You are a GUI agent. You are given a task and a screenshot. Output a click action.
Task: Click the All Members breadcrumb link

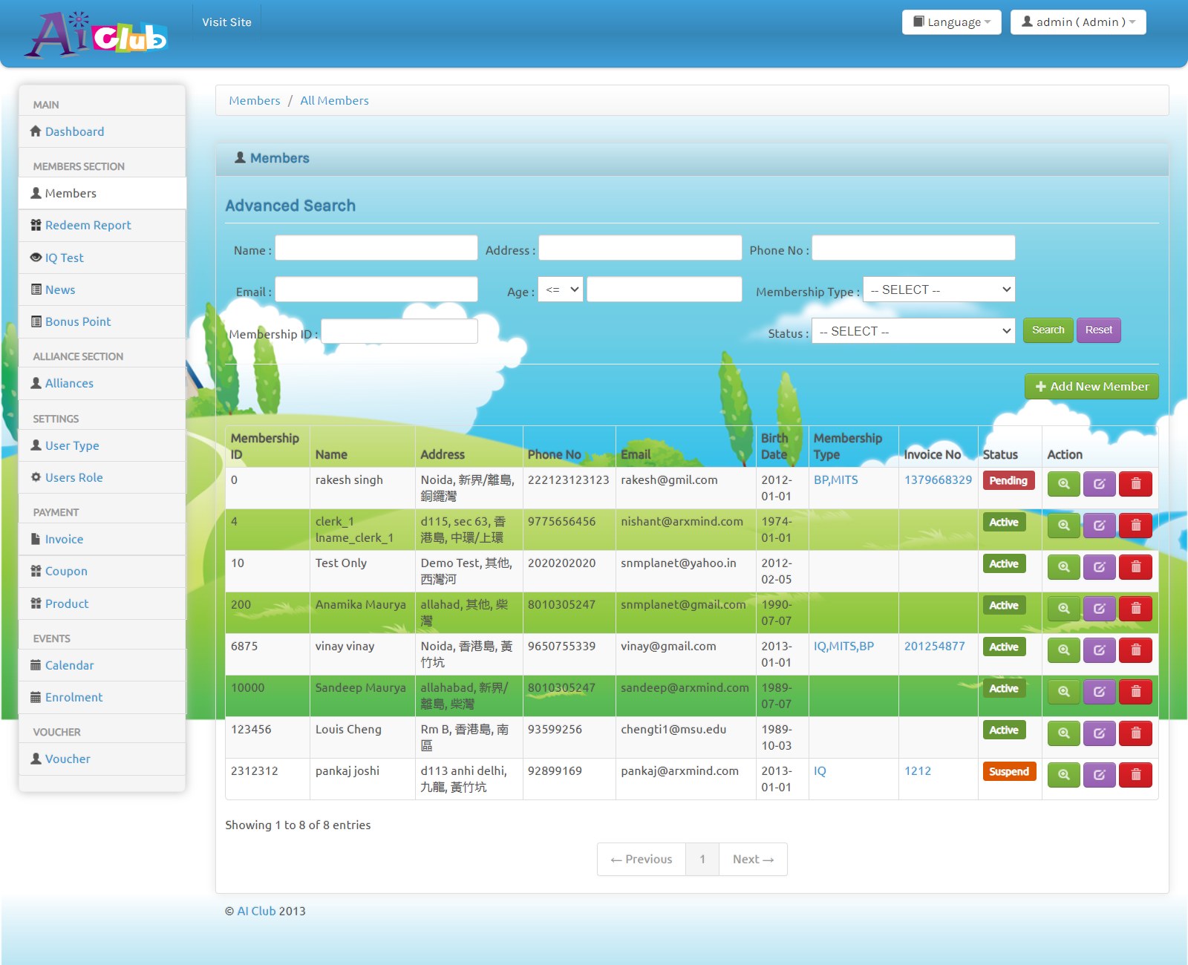[x=334, y=100]
